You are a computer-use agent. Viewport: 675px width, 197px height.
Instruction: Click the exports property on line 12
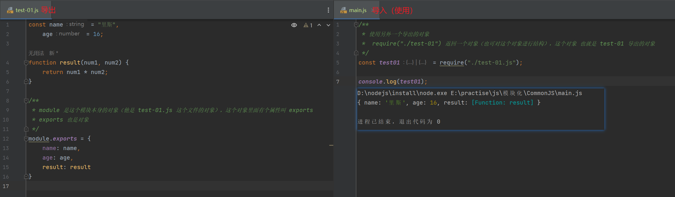[x=65, y=139]
